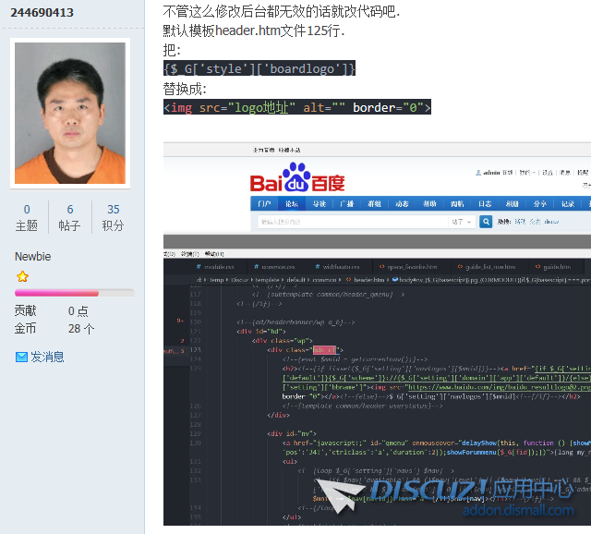Expand the header.htm breadcrumb in editor
The width and height of the screenshot is (591, 534).
[x=368, y=279]
